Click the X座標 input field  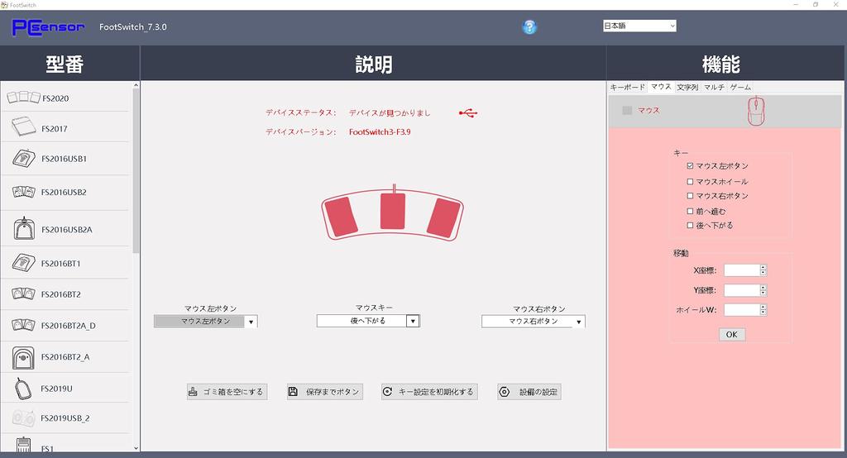click(x=741, y=270)
